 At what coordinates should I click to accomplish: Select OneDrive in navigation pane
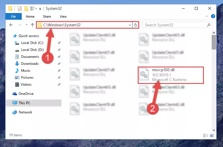tap(26, 94)
